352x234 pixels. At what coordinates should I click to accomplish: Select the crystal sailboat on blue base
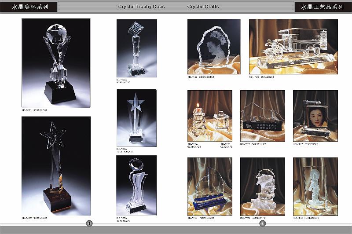209,186
